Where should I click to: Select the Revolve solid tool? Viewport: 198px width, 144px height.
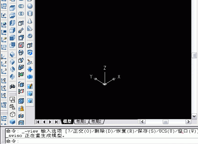pos(30,52)
